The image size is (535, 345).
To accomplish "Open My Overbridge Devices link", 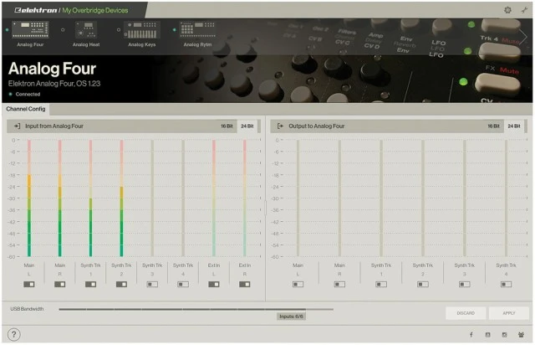I will 95,10.
